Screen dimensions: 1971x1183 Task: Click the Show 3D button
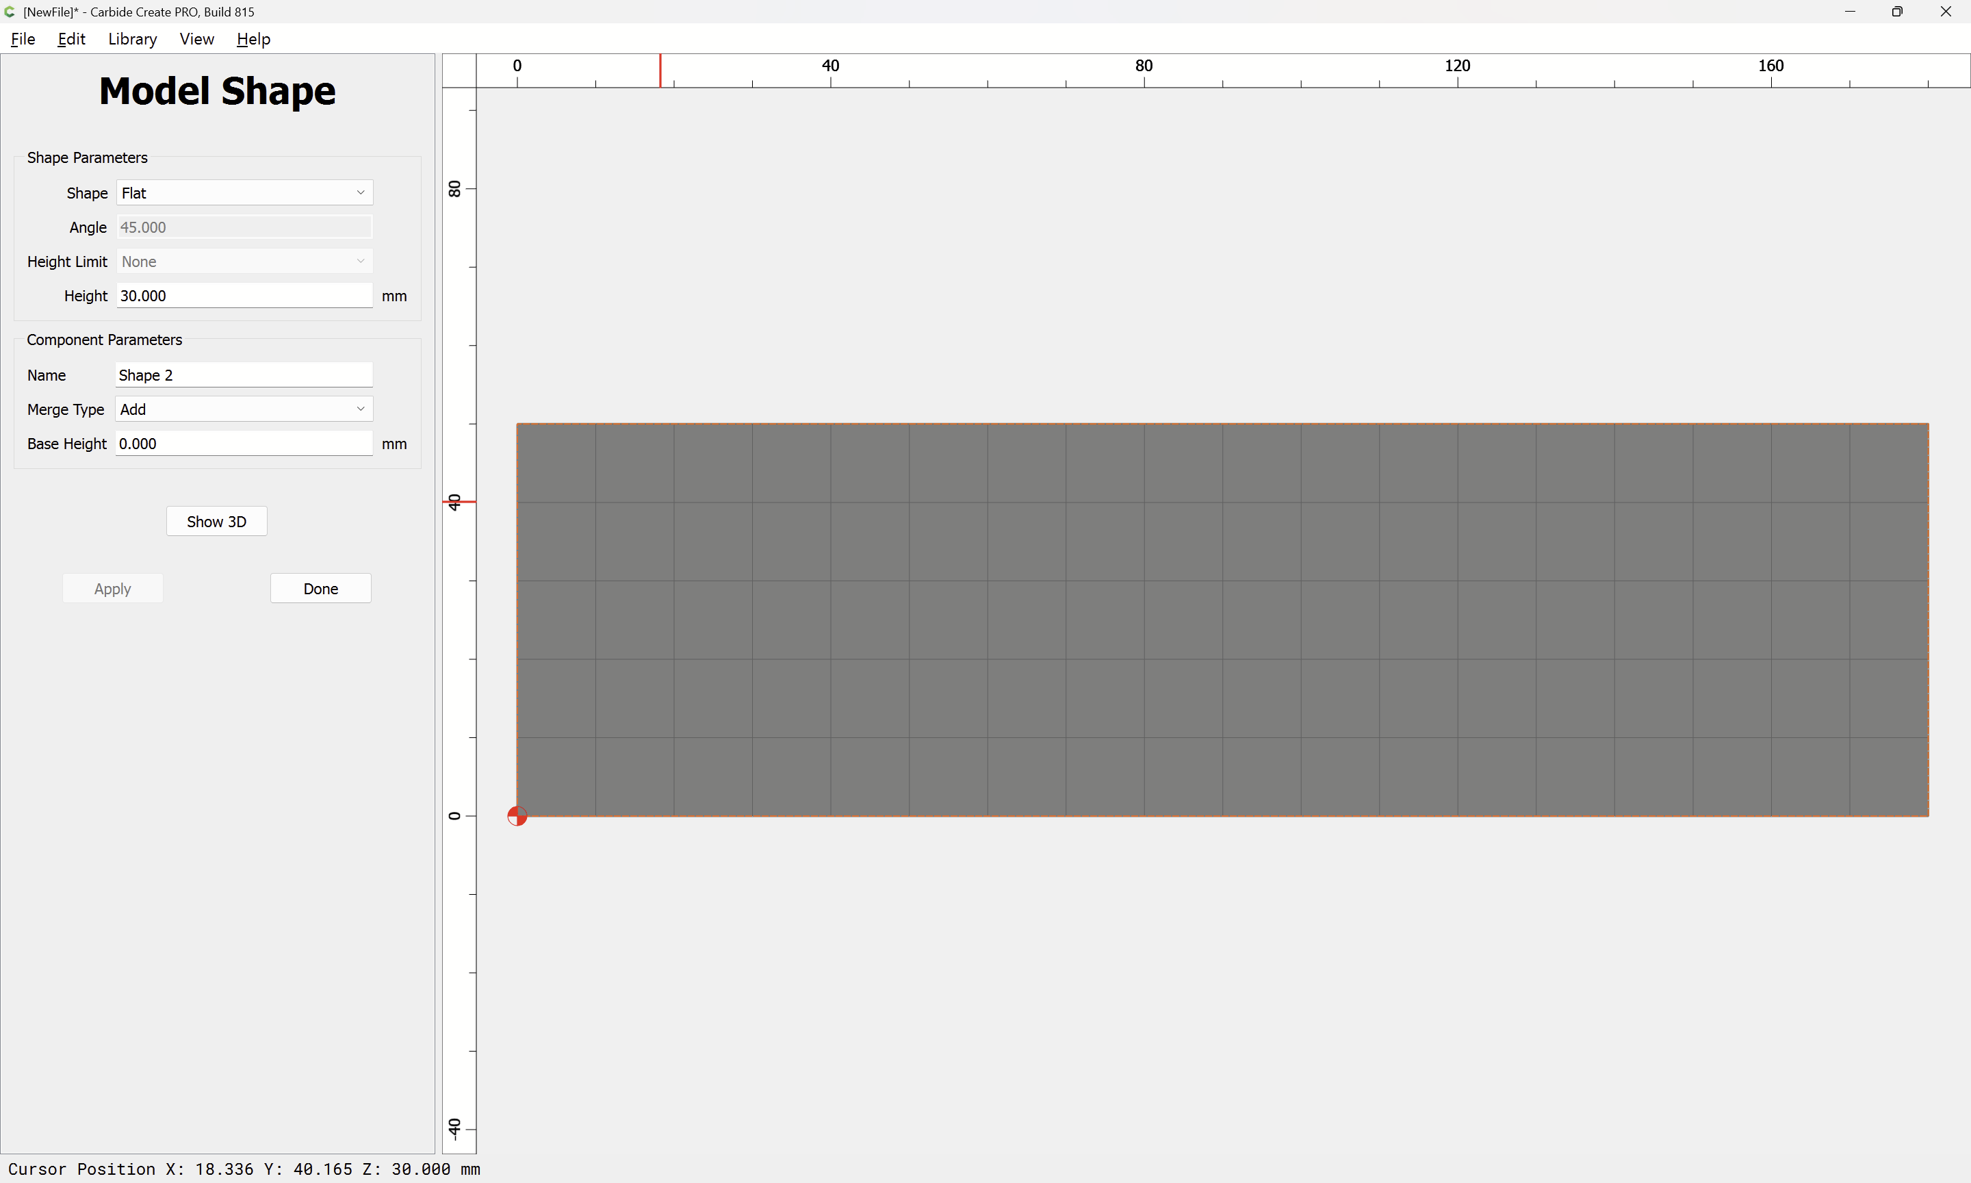[x=217, y=522]
